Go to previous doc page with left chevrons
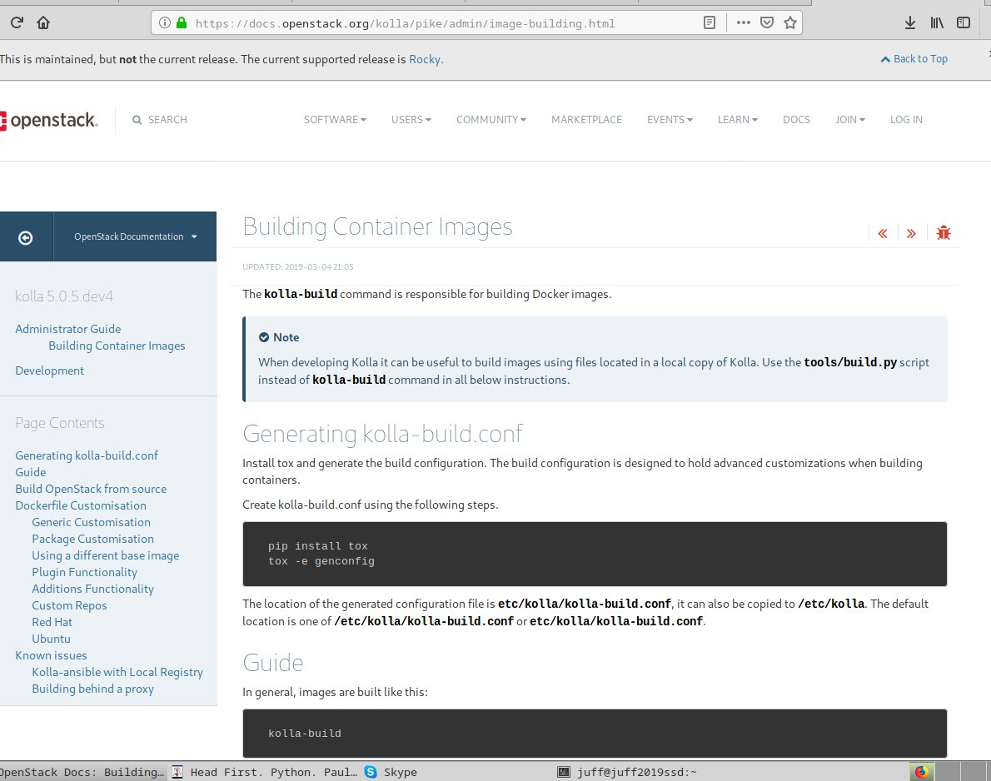The height and width of the screenshot is (781, 991). click(x=883, y=234)
